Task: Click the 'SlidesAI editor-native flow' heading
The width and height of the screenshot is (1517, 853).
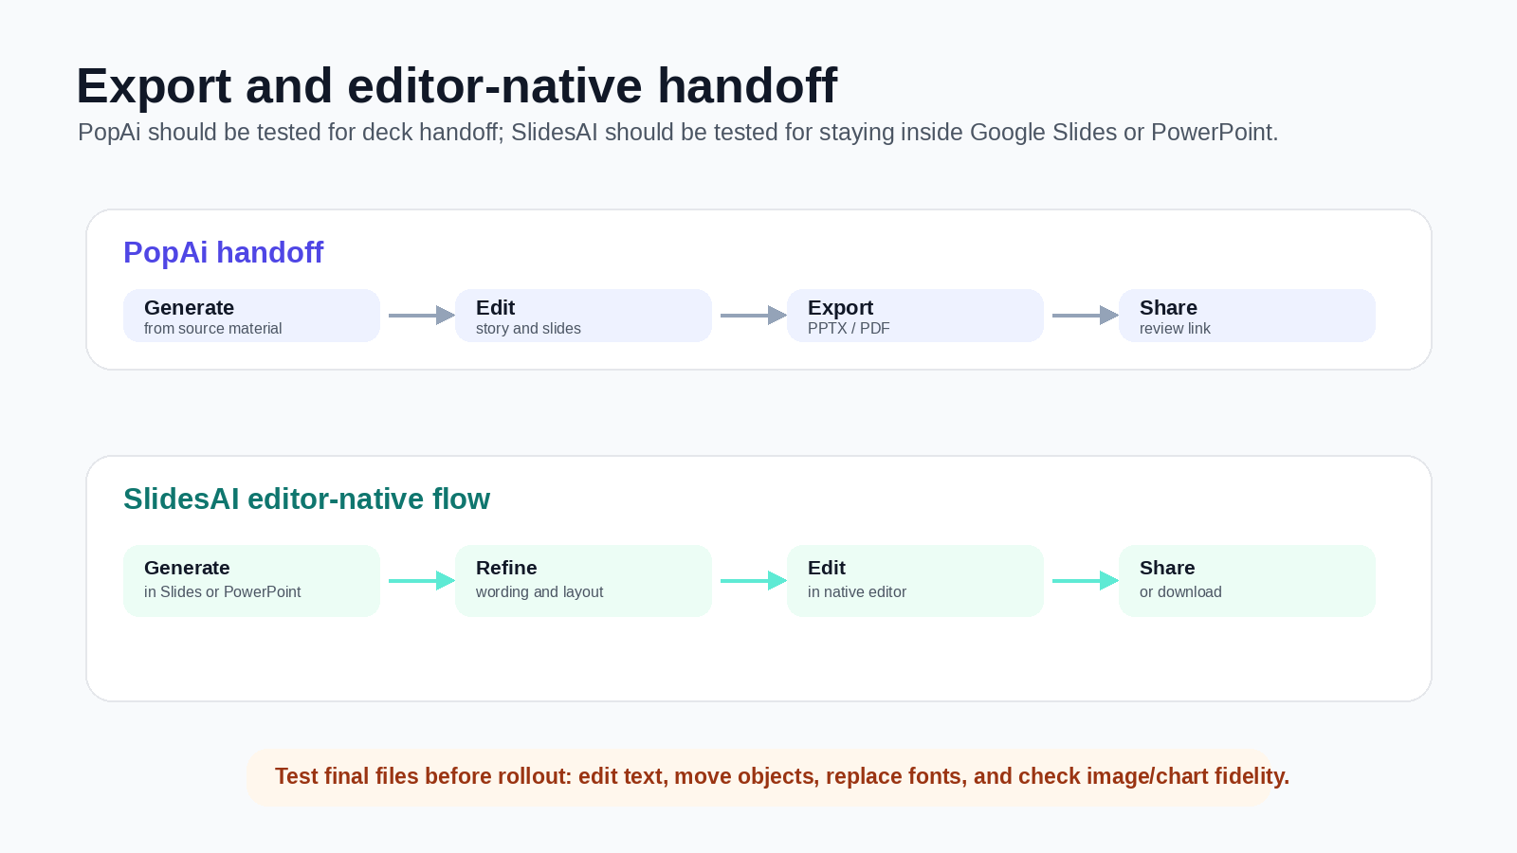Action: 306,499
